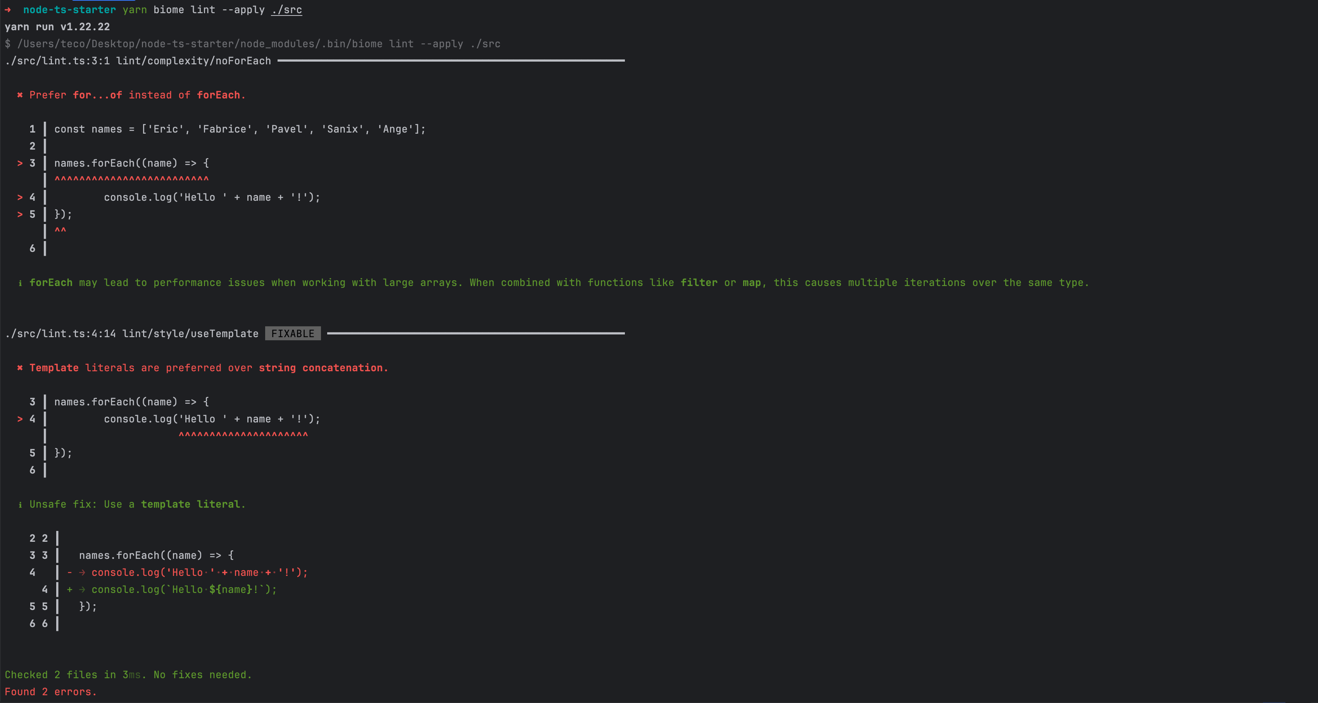Select the full biome binary path line
Viewport: 1318px width, 703px height.
pyautogui.click(x=253, y=44)
